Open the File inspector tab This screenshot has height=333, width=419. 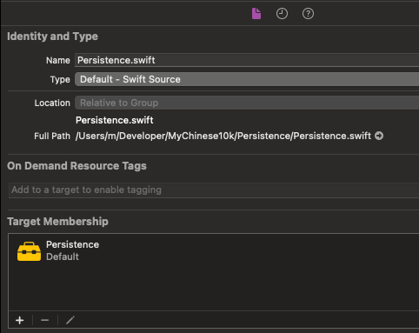(256, 14)
